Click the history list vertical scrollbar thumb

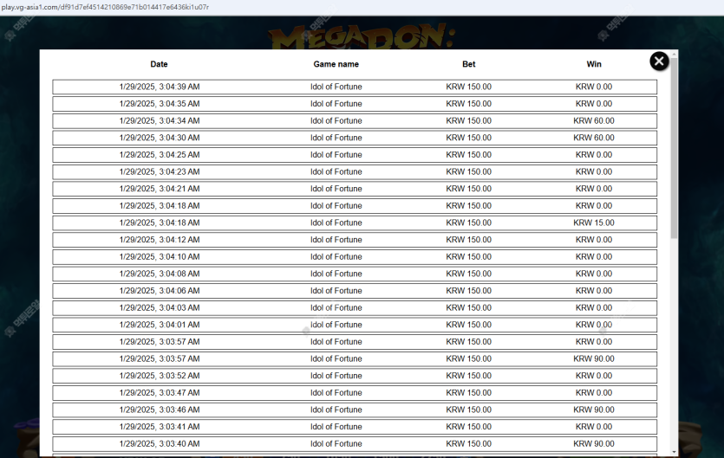[674, 147]
